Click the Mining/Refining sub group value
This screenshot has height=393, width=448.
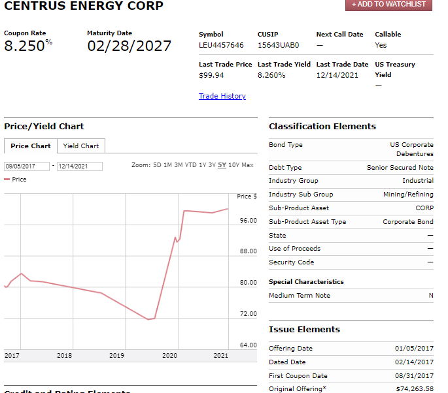pos(408,195)
